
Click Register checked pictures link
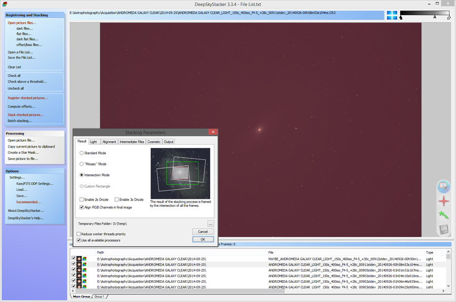pos(27,98)
